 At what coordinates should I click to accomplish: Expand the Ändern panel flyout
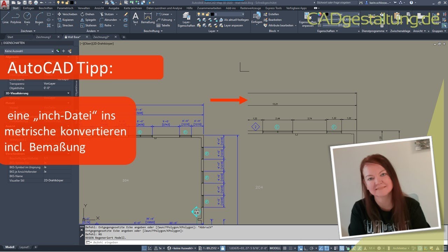(92, 31)
